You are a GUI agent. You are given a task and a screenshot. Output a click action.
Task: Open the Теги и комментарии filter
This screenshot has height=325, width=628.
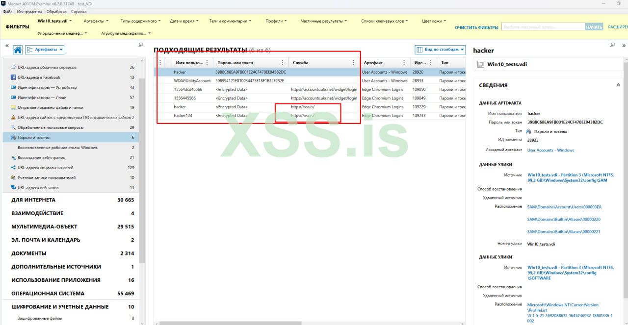(230, 21)
